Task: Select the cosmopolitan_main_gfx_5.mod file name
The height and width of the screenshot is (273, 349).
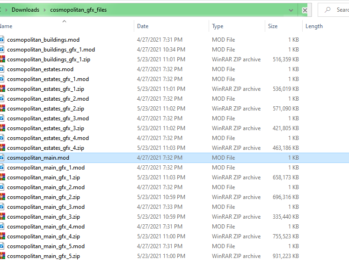Action: pyautogui.click(x=46, y=246)
